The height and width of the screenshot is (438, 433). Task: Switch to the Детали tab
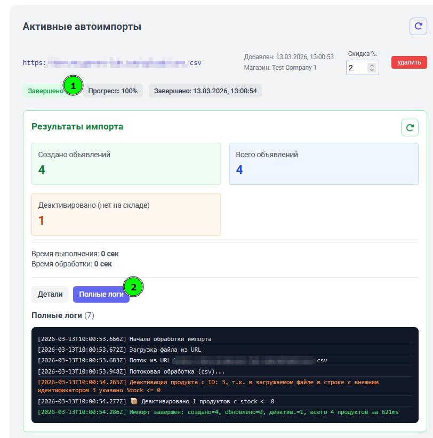tap(50, 294)
